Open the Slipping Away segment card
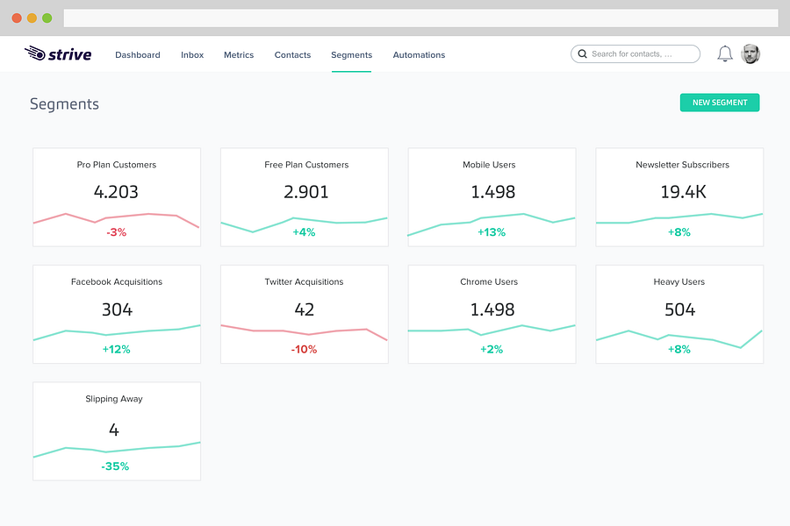Viewport: 790px width, 526px height. point(117,431)
